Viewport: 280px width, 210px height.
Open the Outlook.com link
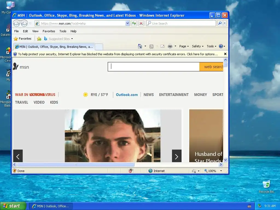127,95
